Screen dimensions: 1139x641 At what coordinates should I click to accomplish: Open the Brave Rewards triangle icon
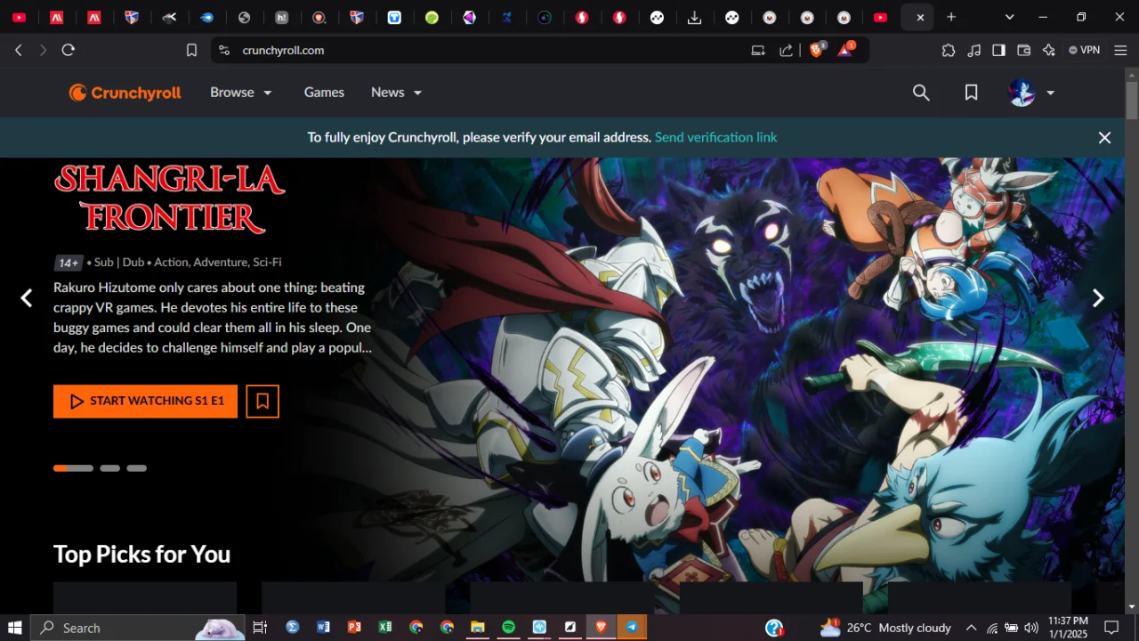pyautogui.click(x=845, y=50)
